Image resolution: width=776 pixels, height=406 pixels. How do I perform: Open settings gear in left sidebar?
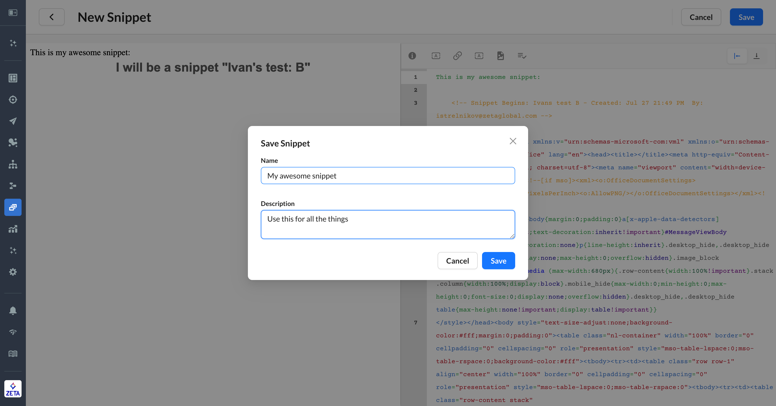coord(13,272)
